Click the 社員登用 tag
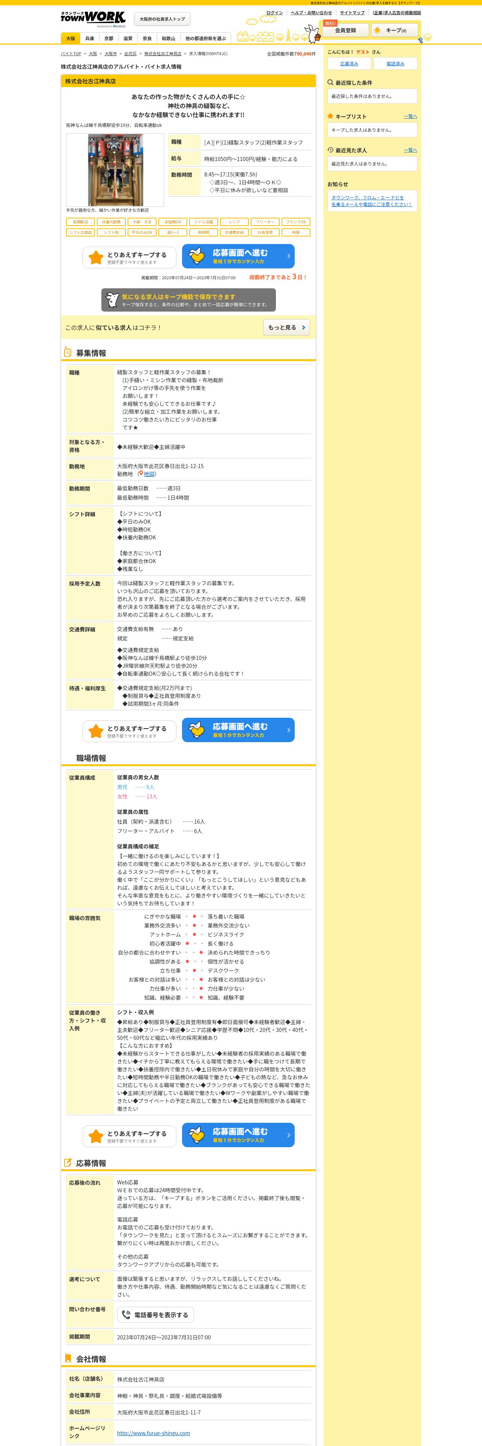 [265, 232]
